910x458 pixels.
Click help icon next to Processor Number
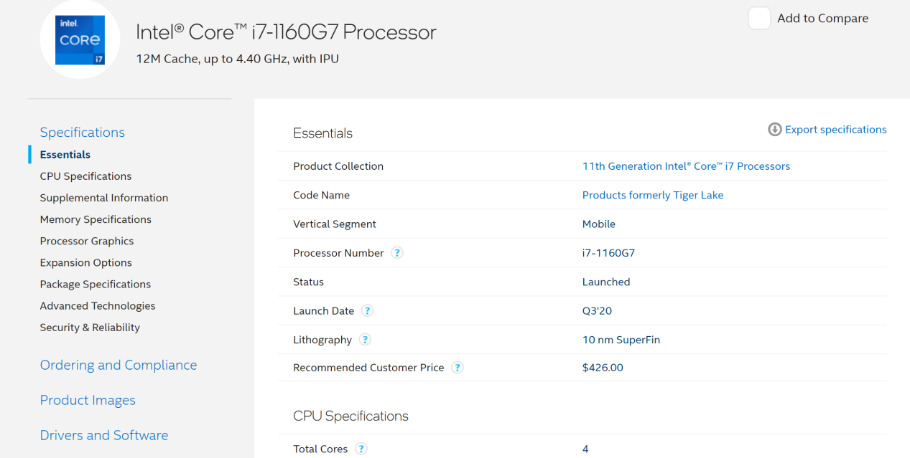click(397, 253)
